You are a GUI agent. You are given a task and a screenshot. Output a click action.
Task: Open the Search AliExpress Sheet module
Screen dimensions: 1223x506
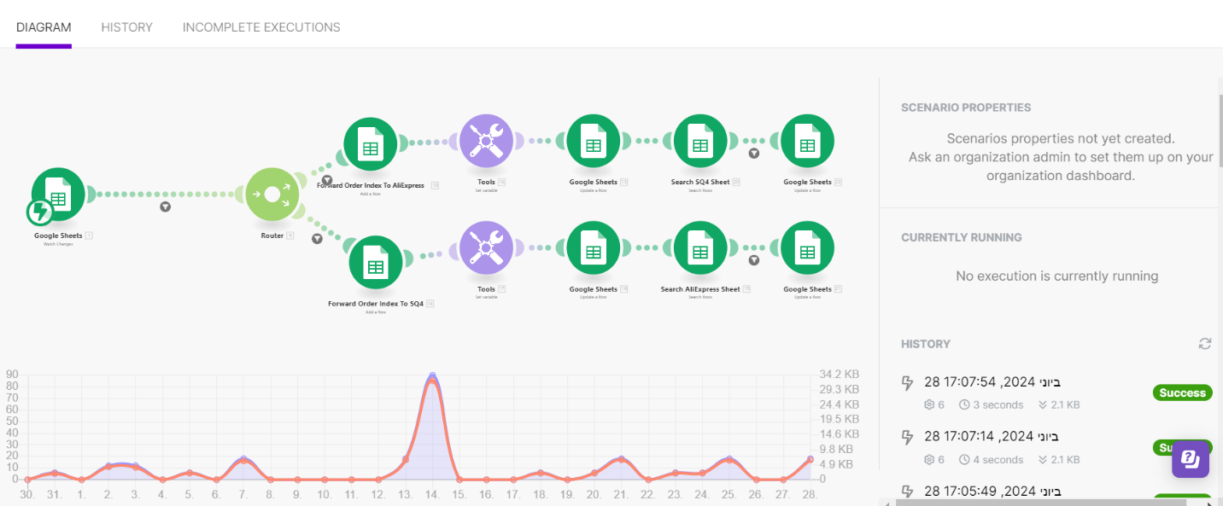[700, 248]
